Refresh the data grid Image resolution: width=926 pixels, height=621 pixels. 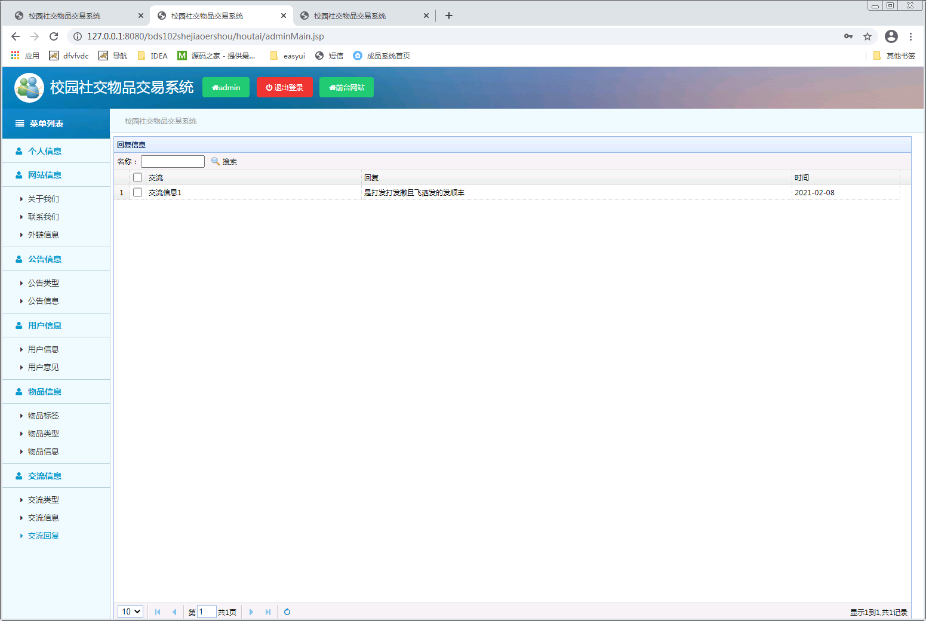[287, 612]
